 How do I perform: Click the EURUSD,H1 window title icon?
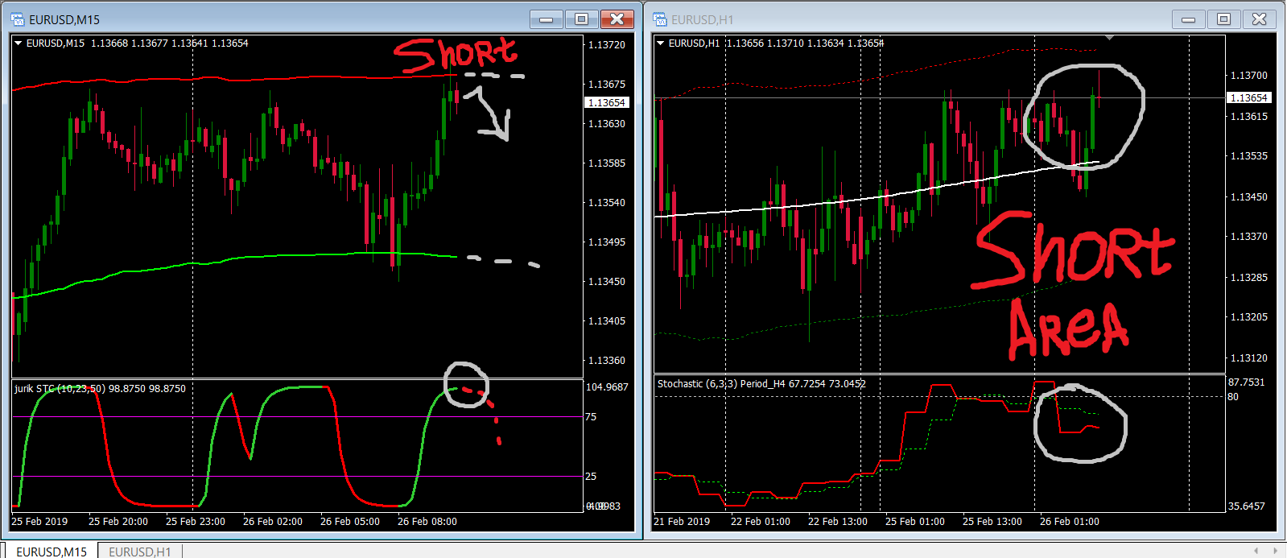[660, 19]
